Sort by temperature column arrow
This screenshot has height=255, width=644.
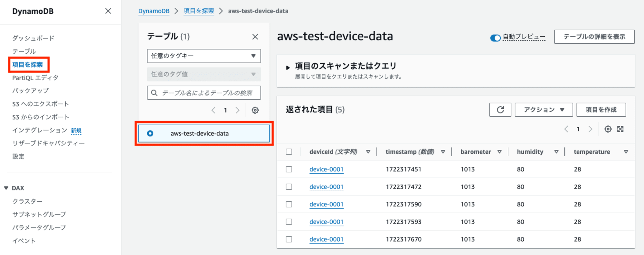click(x=626, y=152)
